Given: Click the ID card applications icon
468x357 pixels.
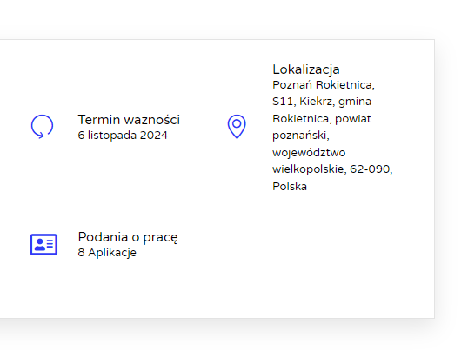Looking at the screenshot, I should coord(43,244).
